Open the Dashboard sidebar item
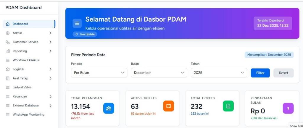303x128 pixels. [20, 24]
